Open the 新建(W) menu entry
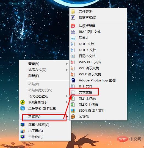144x148 pixels. [34, 117]
